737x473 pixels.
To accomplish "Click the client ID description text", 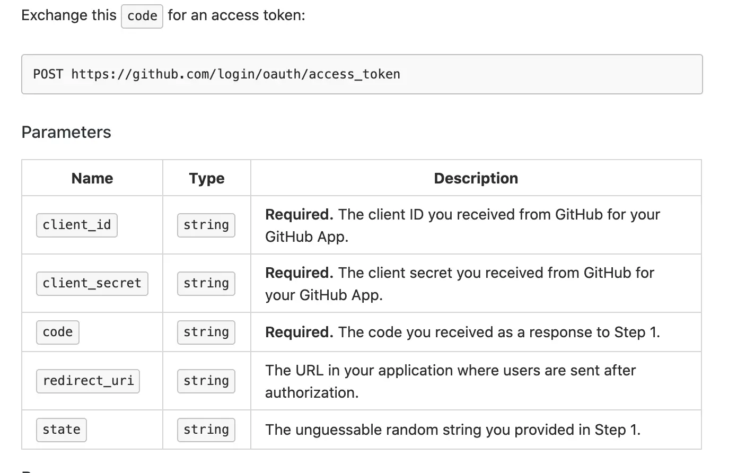I will (462, 225).
